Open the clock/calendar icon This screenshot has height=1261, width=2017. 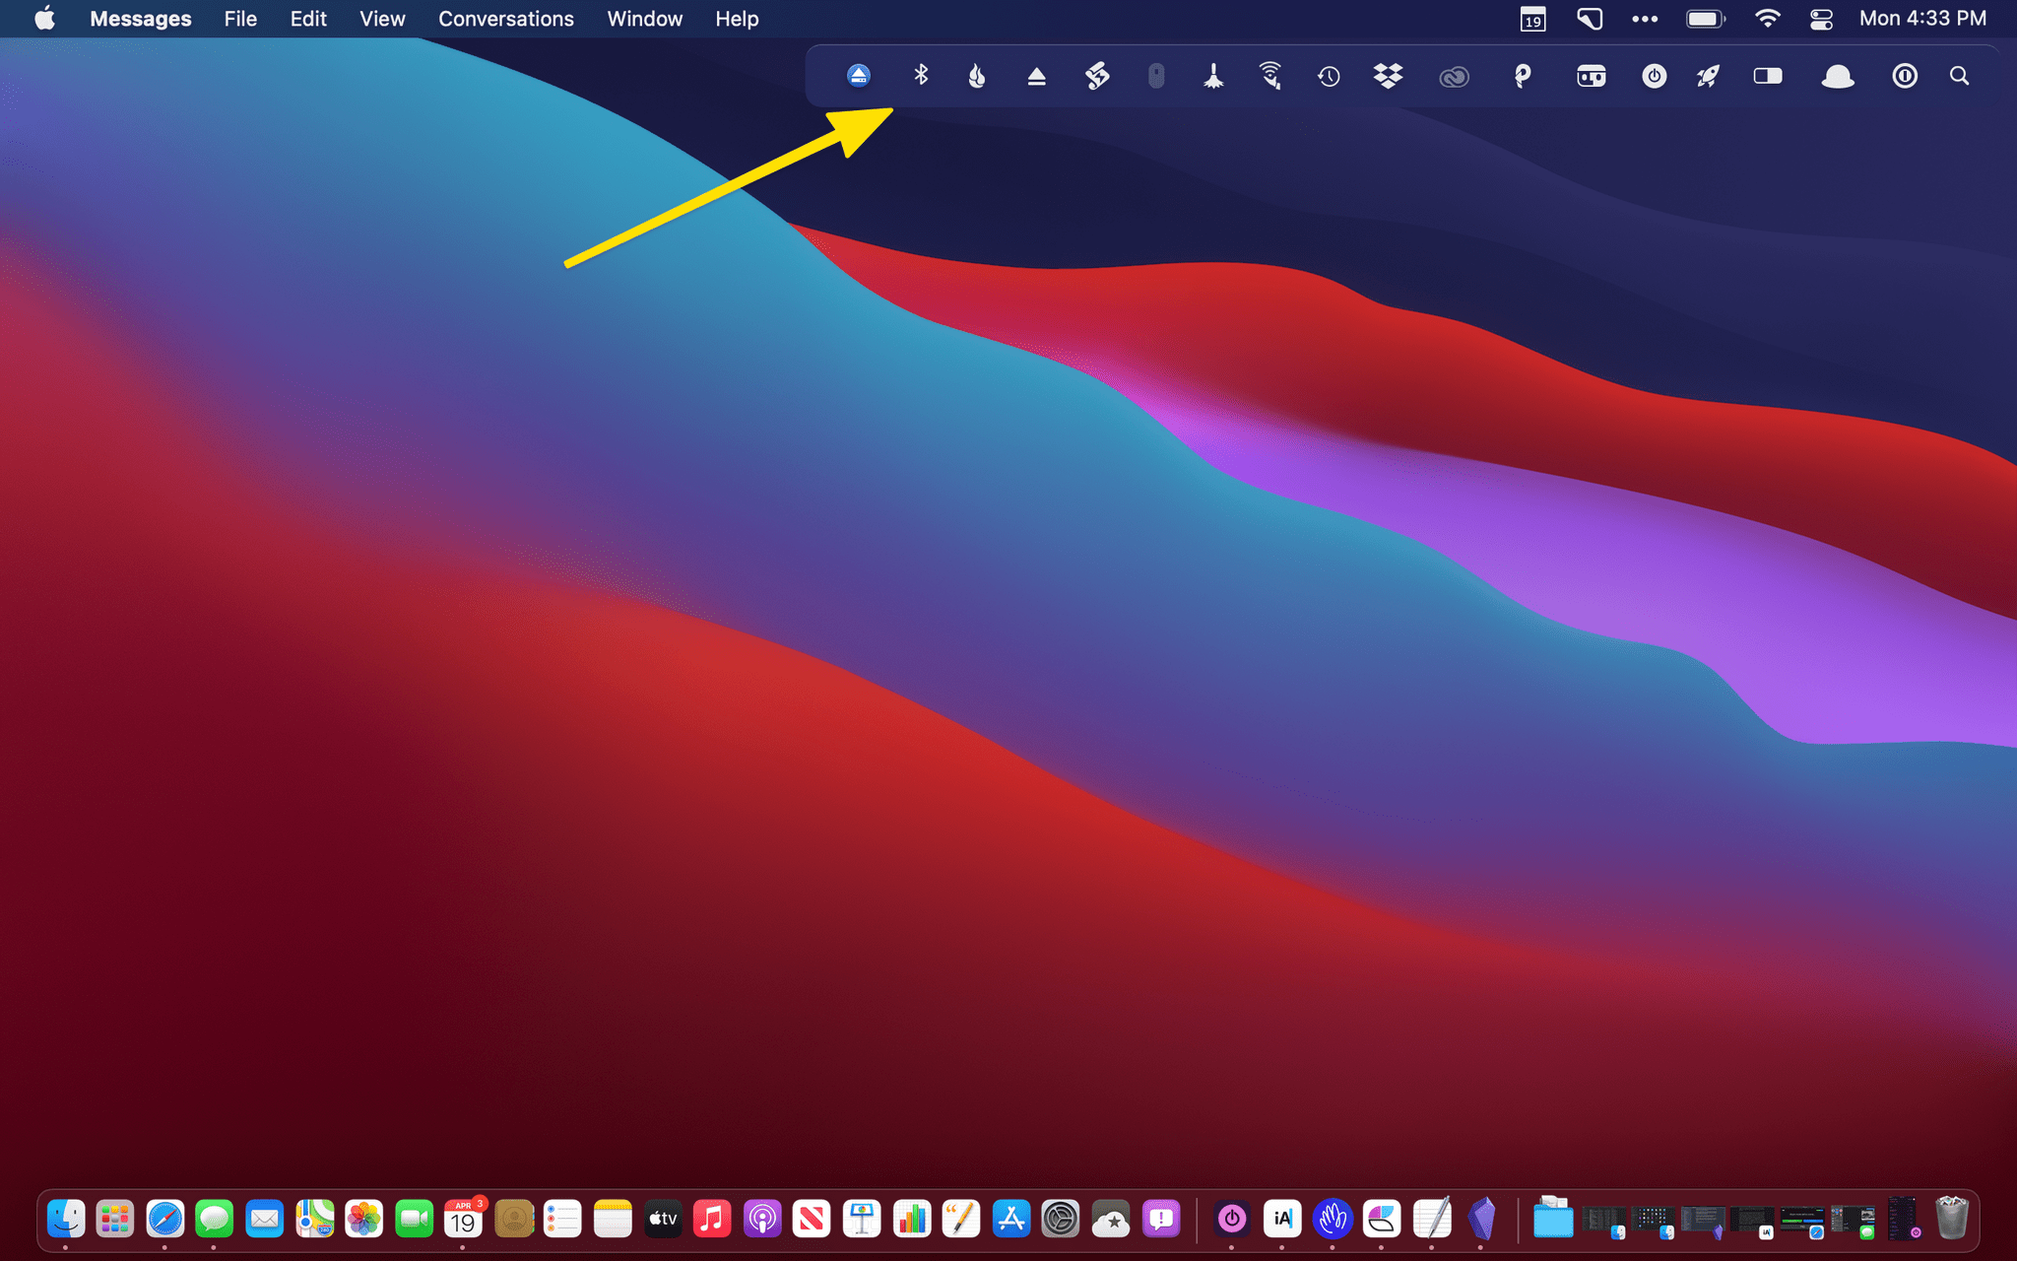[x=1534, y=19]
